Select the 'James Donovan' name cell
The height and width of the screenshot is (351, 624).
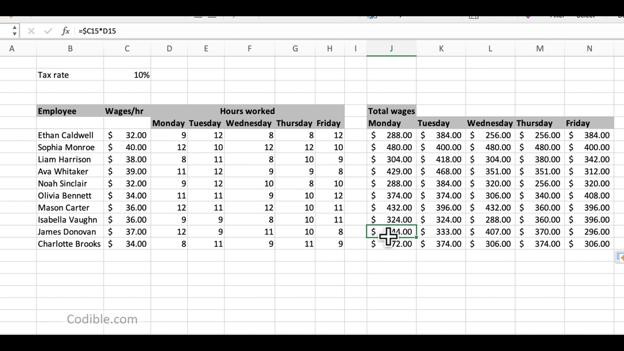point(70,232)
